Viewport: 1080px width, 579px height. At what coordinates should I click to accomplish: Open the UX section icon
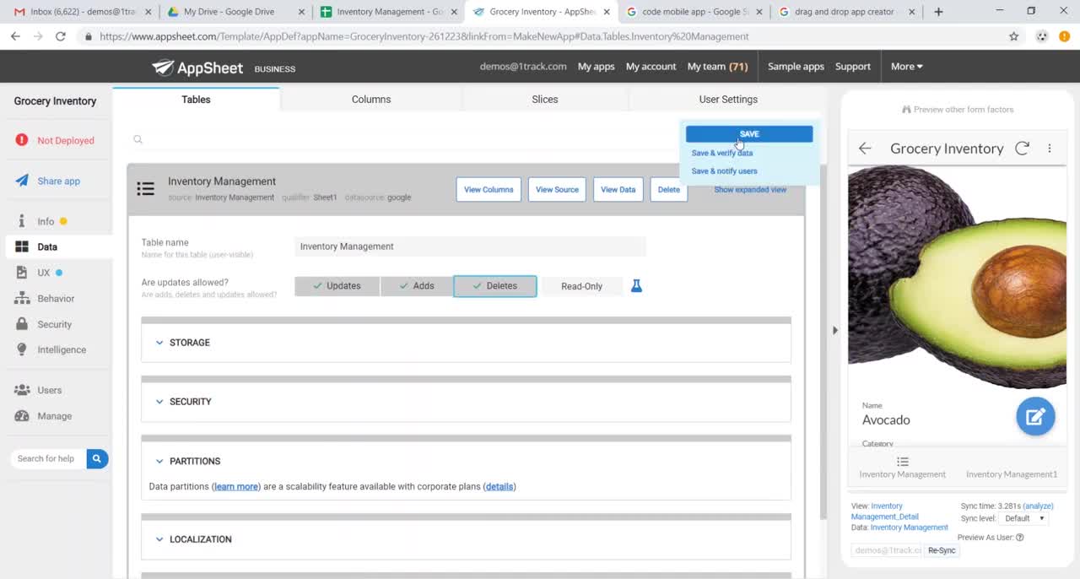tap(22, 273)
